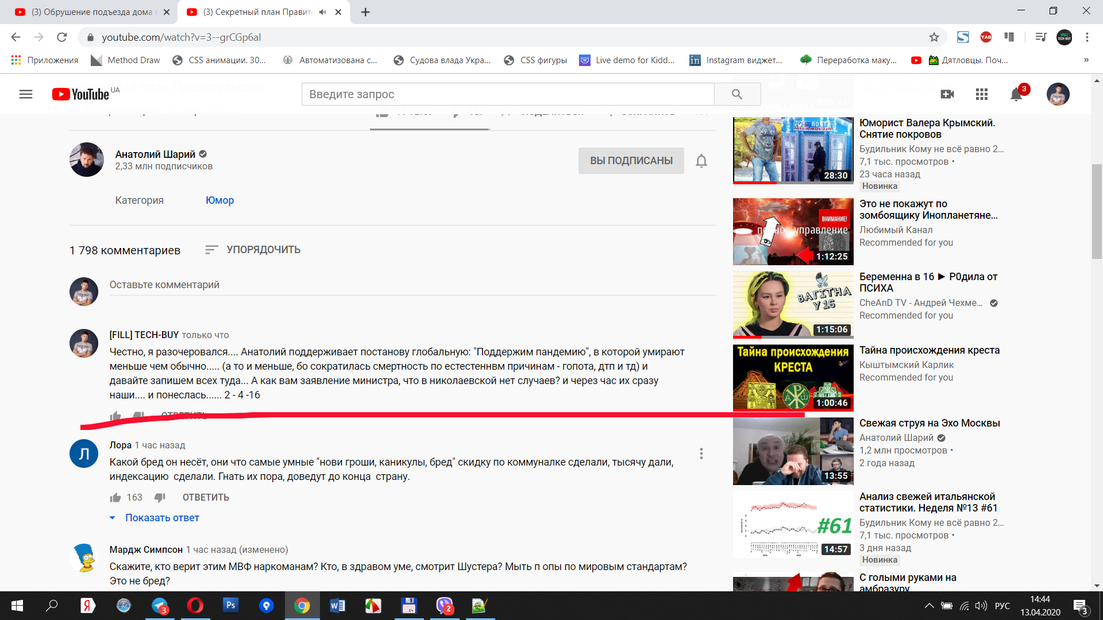Open Юморист Валера Крымский video thumbnail
The height and width of the screenshot is (620, 1103).
[793, 150]
